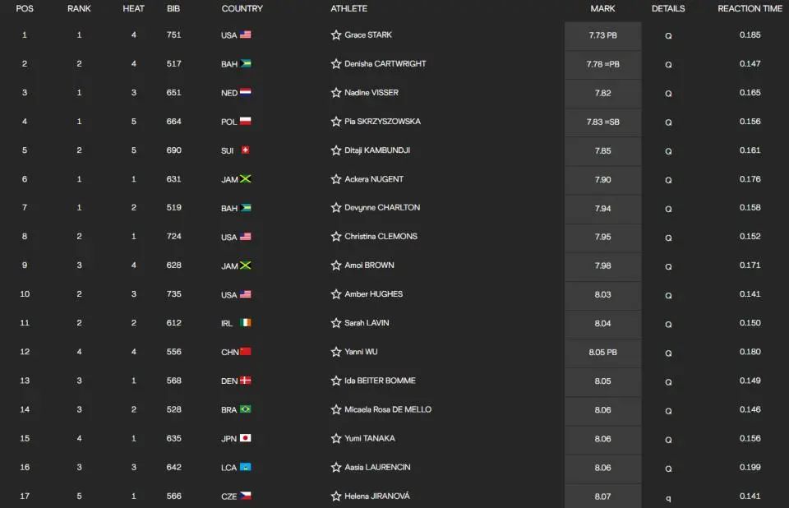Favorite Devynne CHARLTON via star icon
The height and width of the screenshot is (508, 789).
(x=336, y=207)
